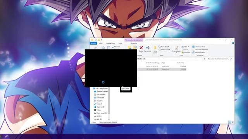
Task: Switch to the Início ribbon tab
Action: pos(101,43)
